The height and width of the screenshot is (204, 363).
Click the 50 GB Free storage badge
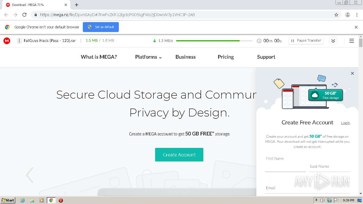pyautogui.click(x=326, y=95)
